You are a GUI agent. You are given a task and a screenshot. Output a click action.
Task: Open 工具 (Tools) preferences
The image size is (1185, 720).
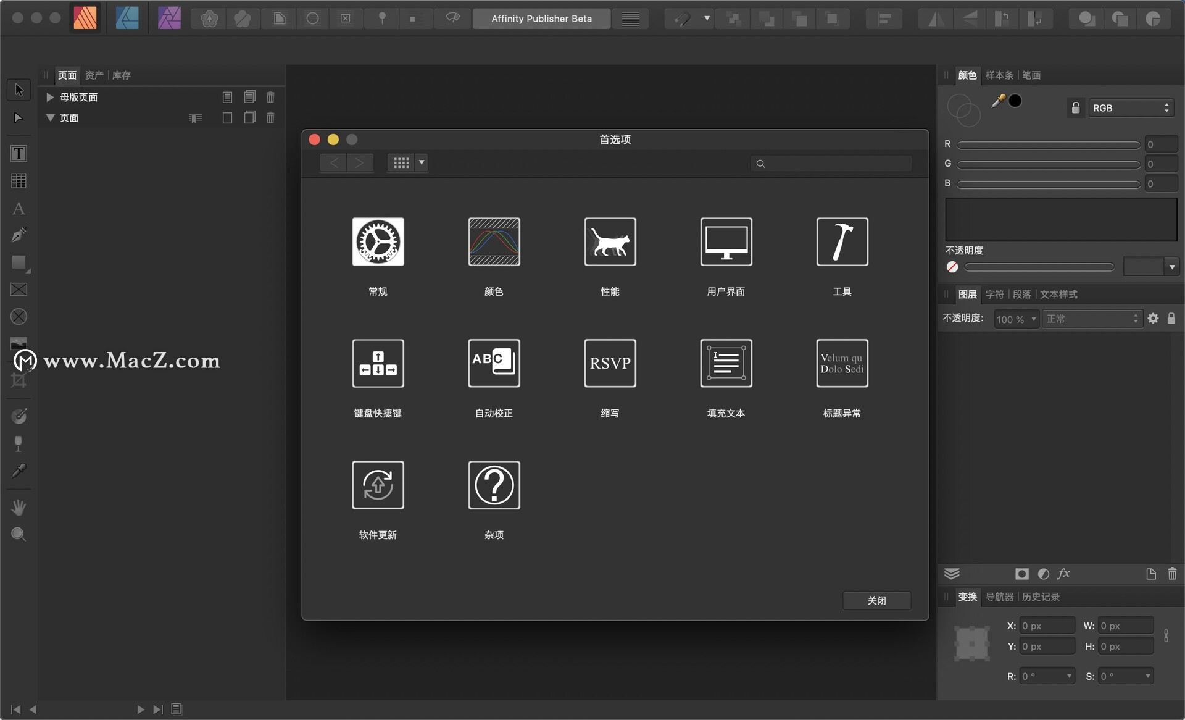pyautogui.click(x=841, y=241)
